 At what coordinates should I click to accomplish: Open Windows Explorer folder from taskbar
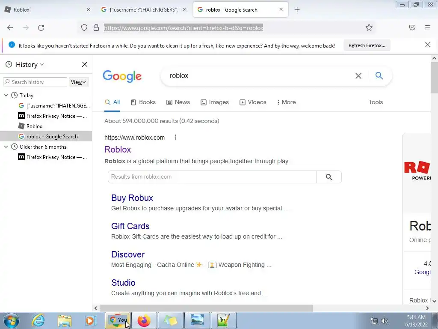tap(65, 320)
